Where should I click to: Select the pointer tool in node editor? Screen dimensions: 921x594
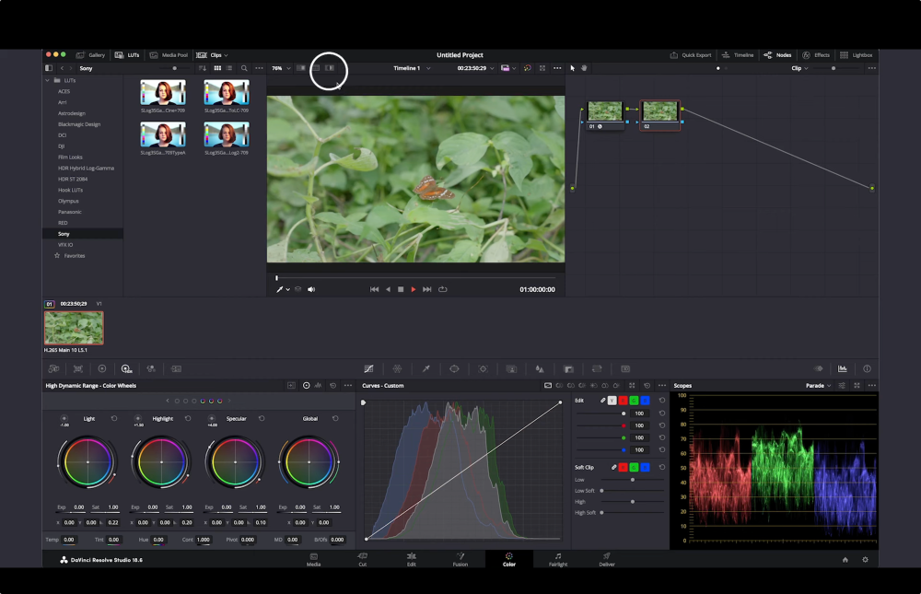[x=573, y=68]
